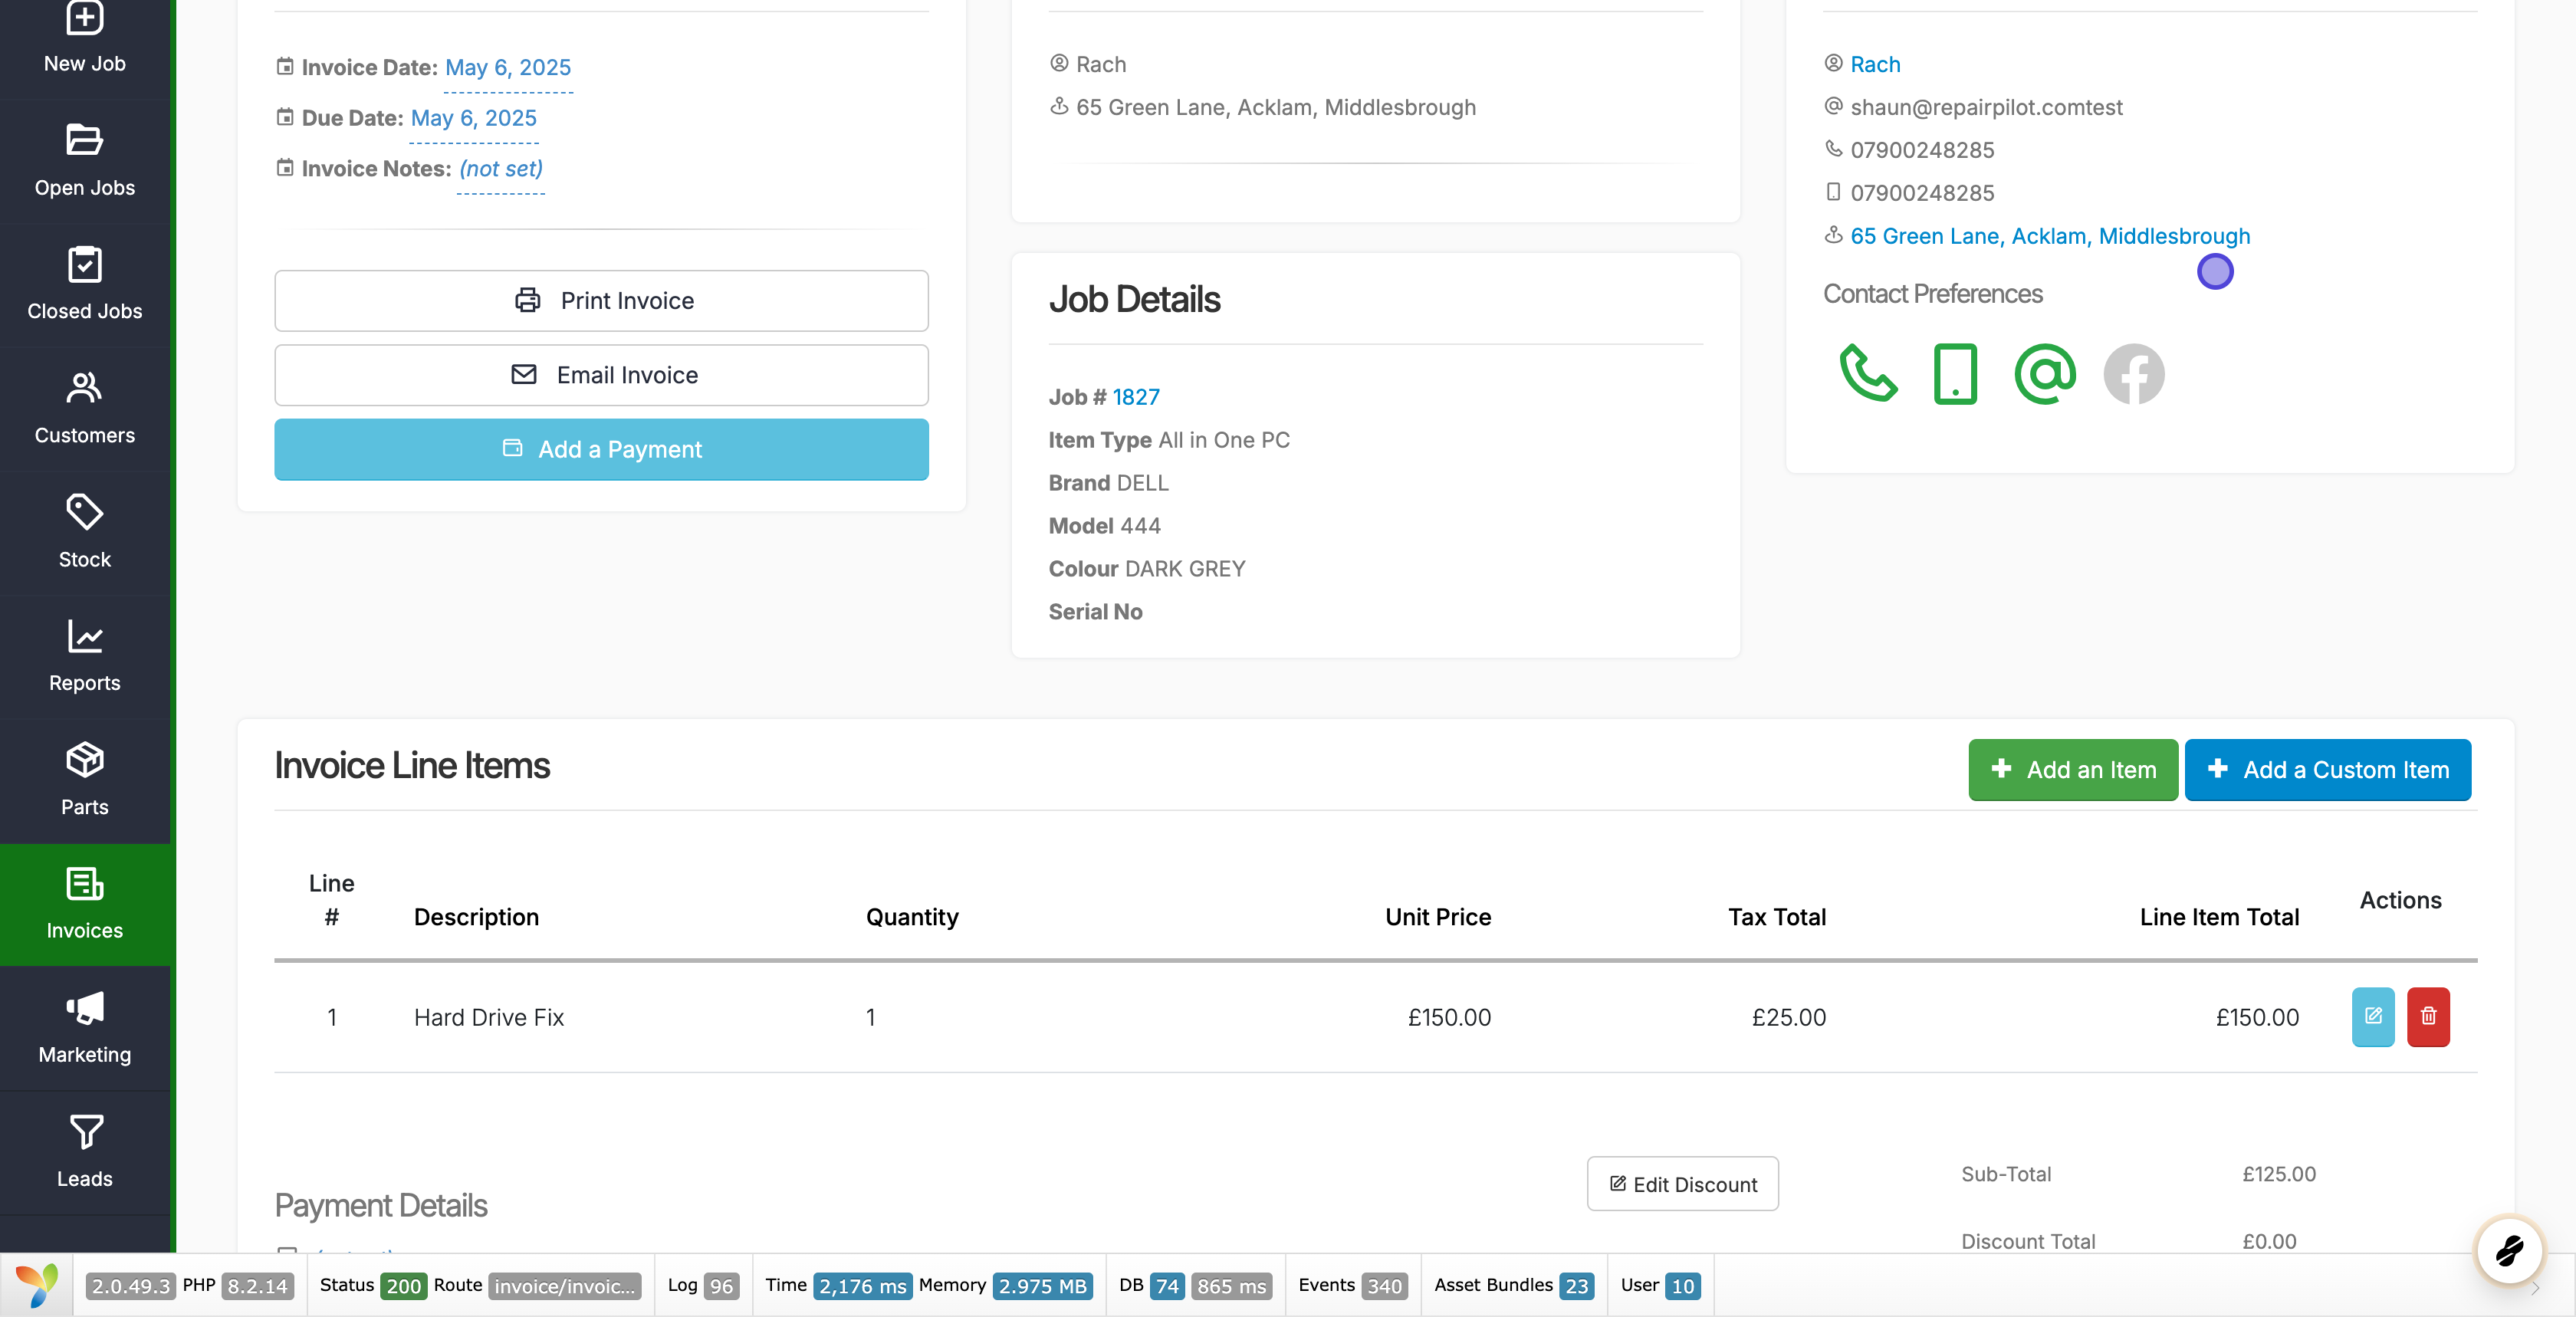2576x1317 pixels.
Task: Toggle the Facebook contact preference icon
Action: [2133, 374]
